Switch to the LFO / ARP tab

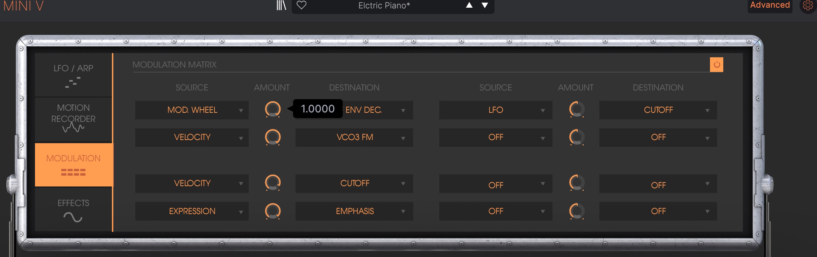pyautogui.click(x=73, y=75)
